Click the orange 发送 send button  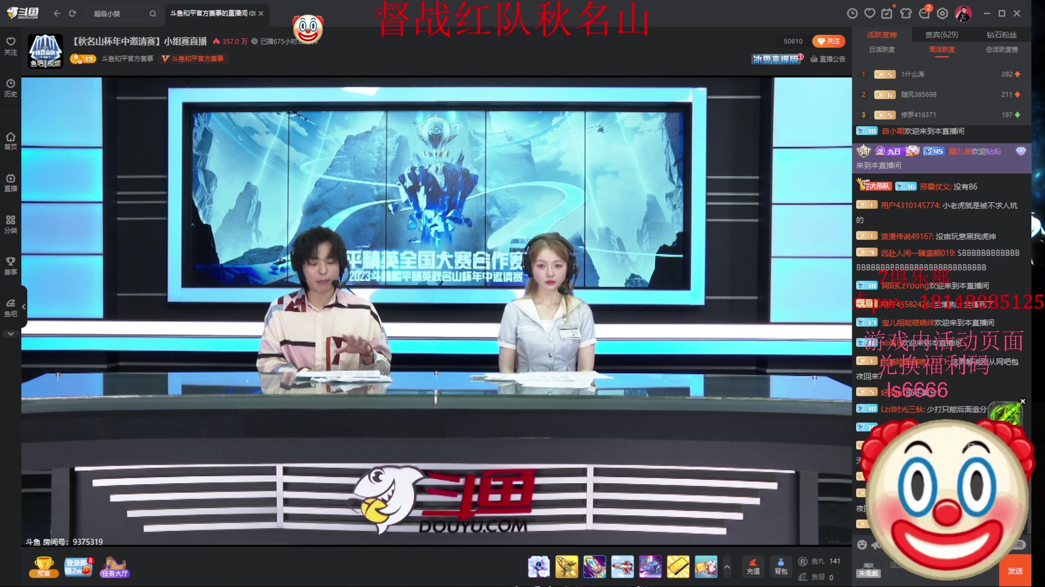(1015, 571)
